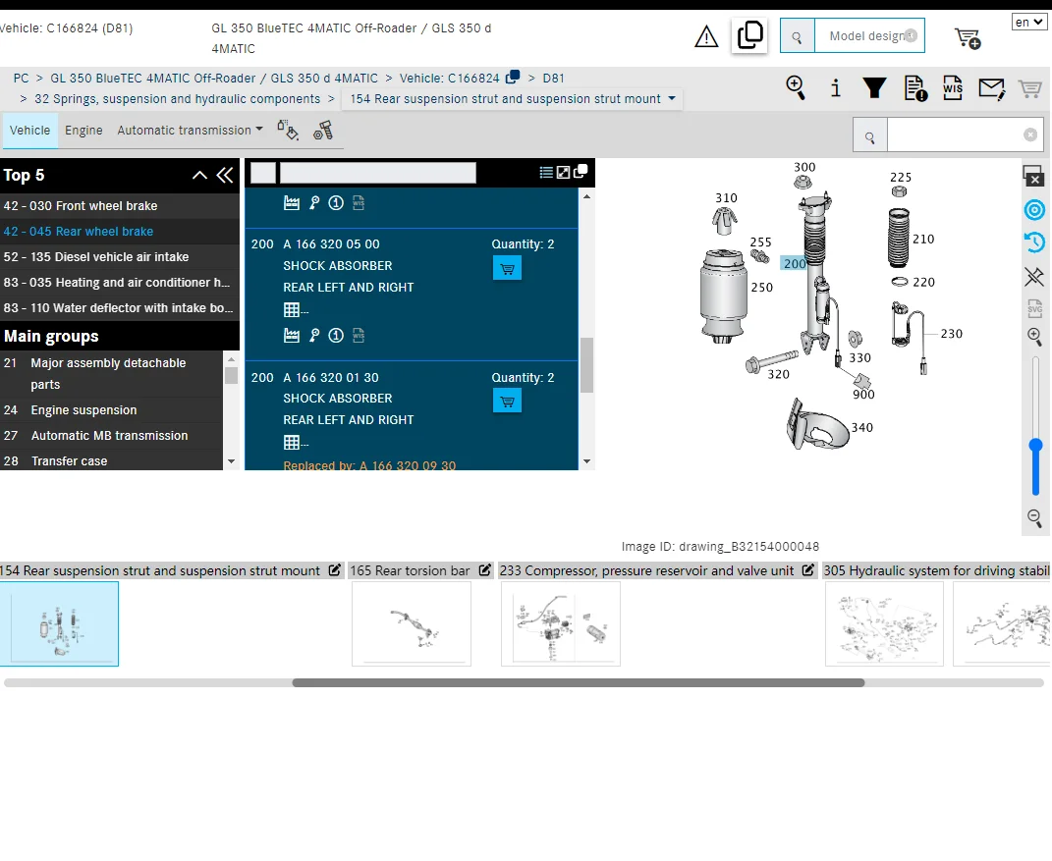1052x861 pixels.
Task: Open 83 - 110 Water deflector entry
Action: (x=120, y=308)
